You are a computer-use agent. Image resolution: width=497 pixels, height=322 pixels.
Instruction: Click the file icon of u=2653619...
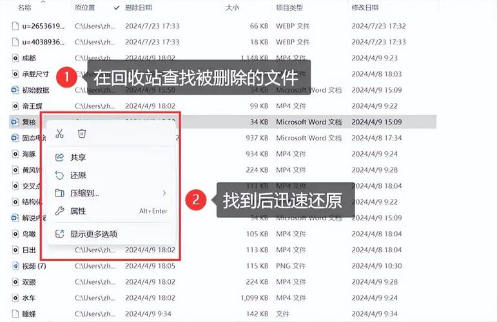click(x=15, y=26)
